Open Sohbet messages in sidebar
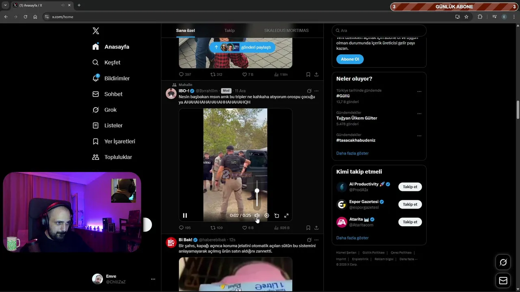 107,94
